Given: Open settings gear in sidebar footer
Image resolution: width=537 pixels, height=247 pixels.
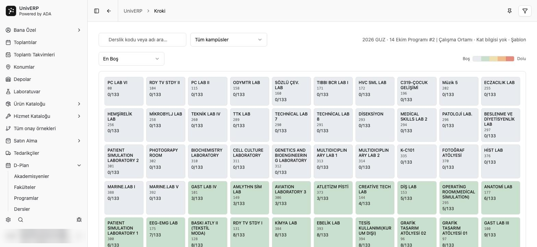Looking at the screenshot, I should [8, 220].
